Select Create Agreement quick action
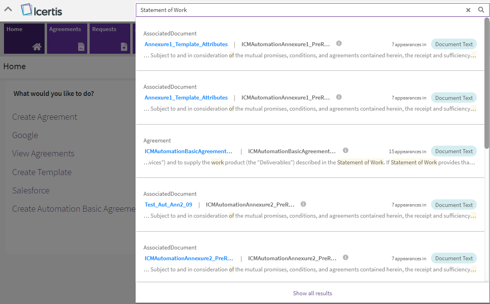The image size is (490, 304). point(45,117)
